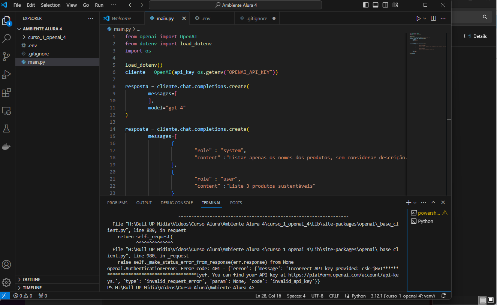Open the Manage gear icon
The height and width of the screenshot is (305, 497).
point(6,282)
